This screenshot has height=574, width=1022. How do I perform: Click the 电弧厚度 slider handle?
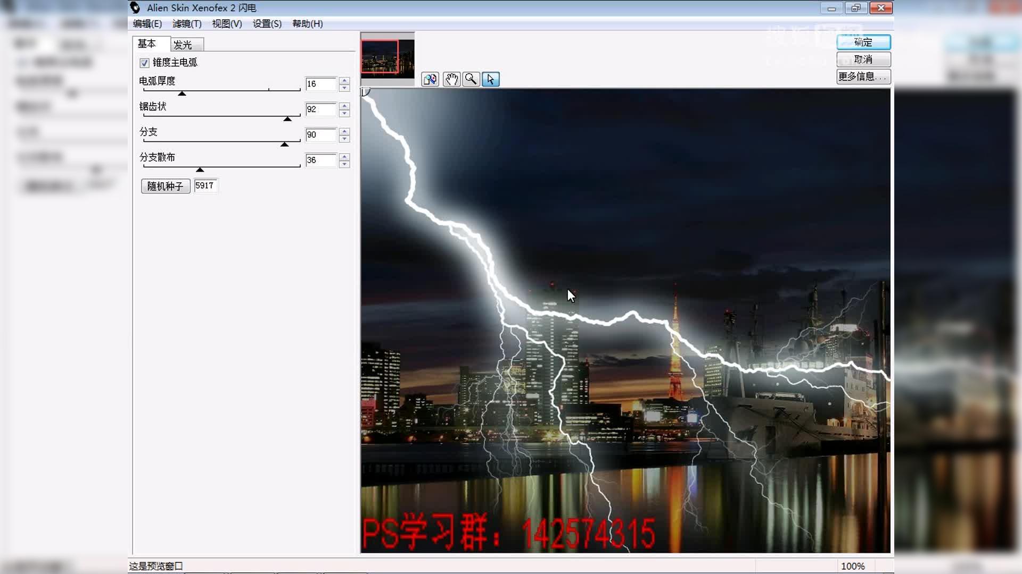tap(182, 94)
